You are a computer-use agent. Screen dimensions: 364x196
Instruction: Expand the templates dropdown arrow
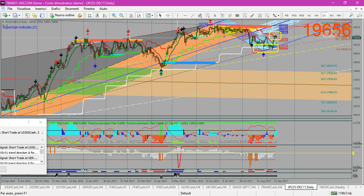tap(152, 15)
